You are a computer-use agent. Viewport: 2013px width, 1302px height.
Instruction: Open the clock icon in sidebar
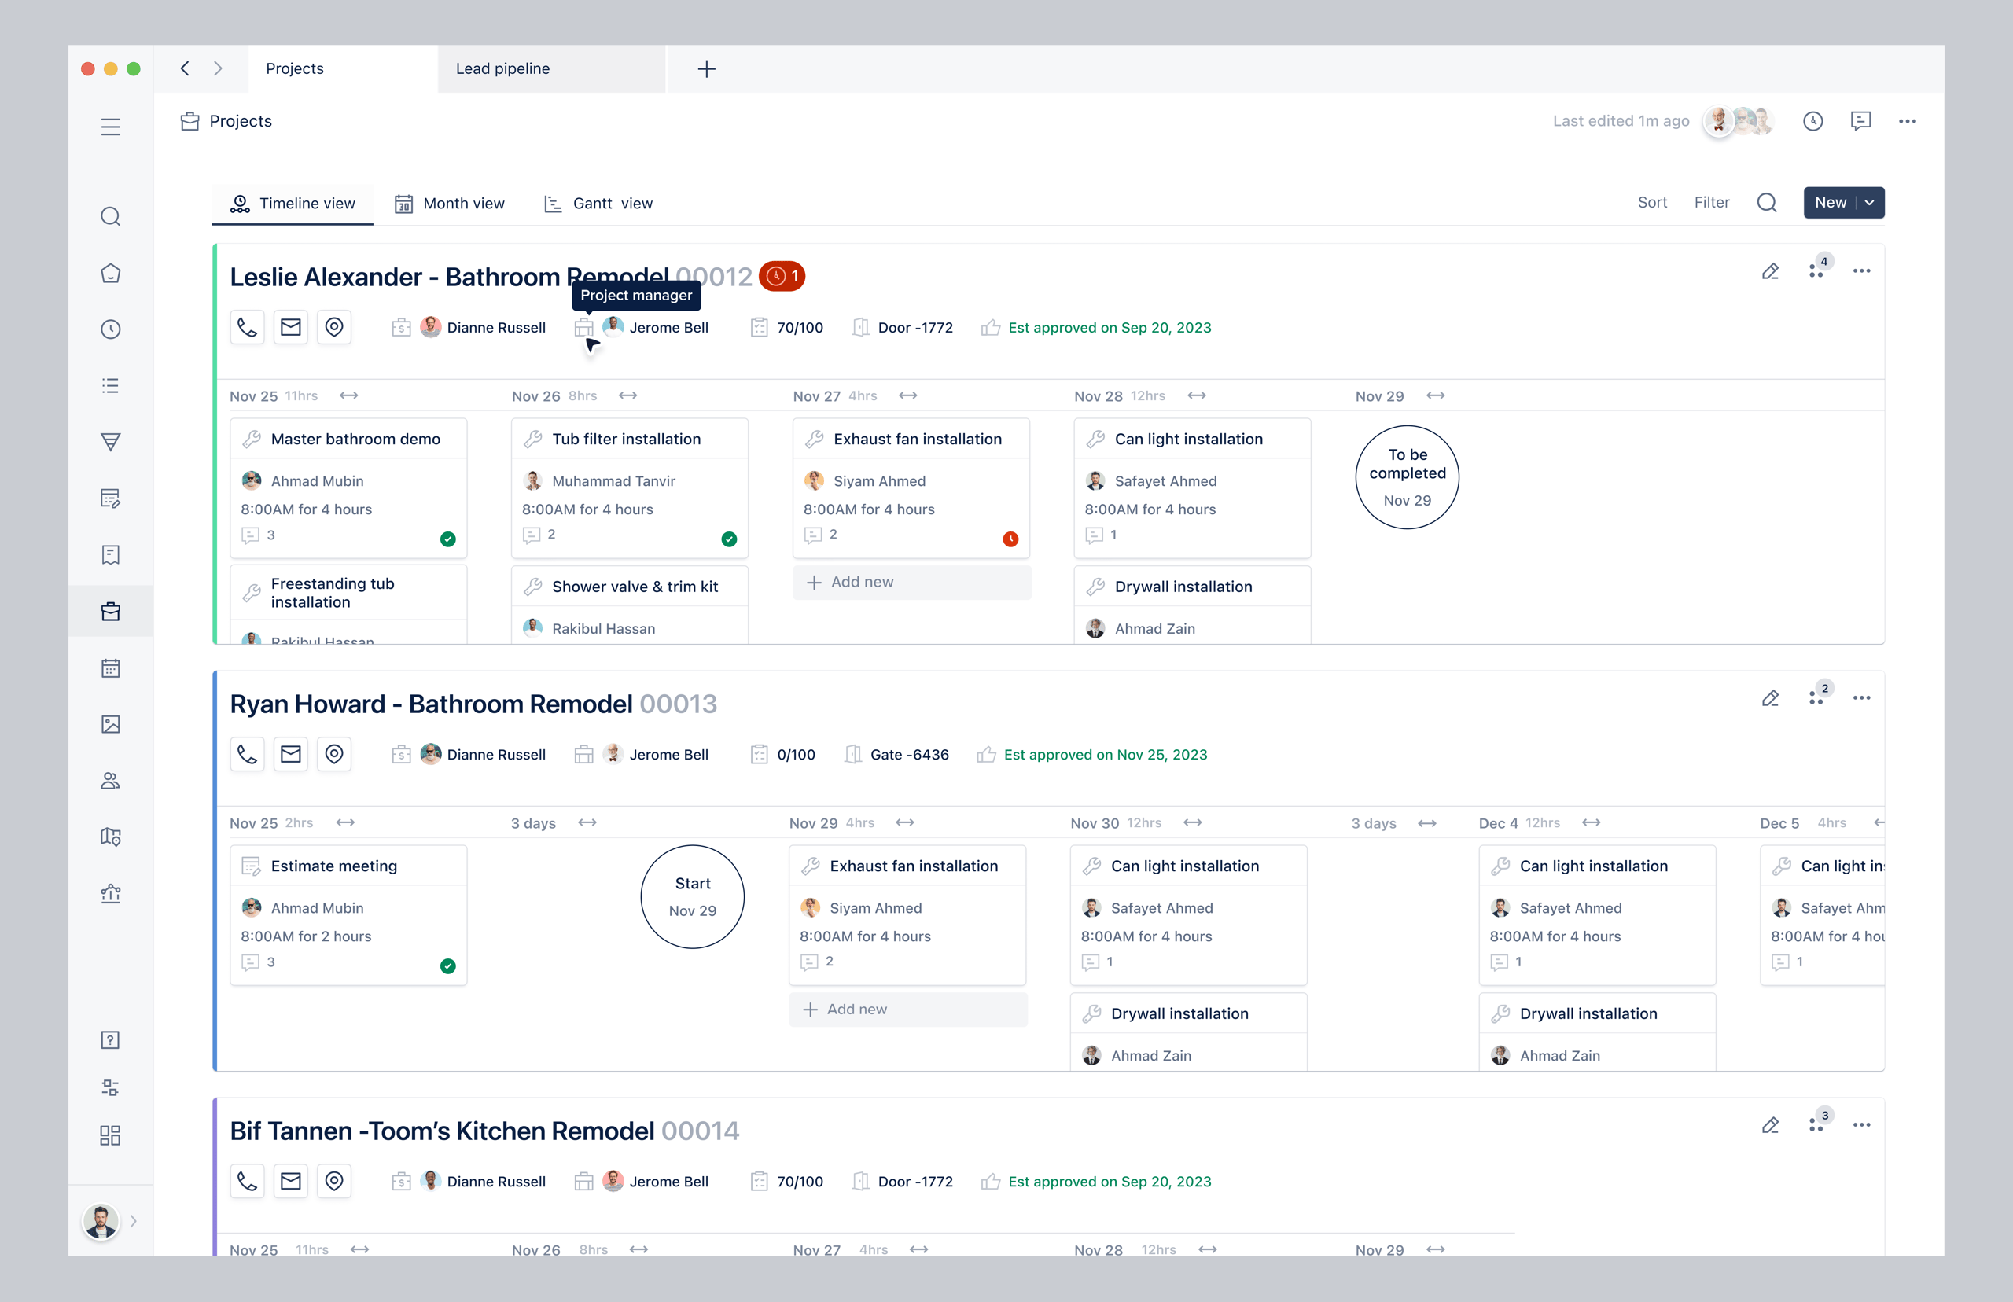[x=110, y=329]
